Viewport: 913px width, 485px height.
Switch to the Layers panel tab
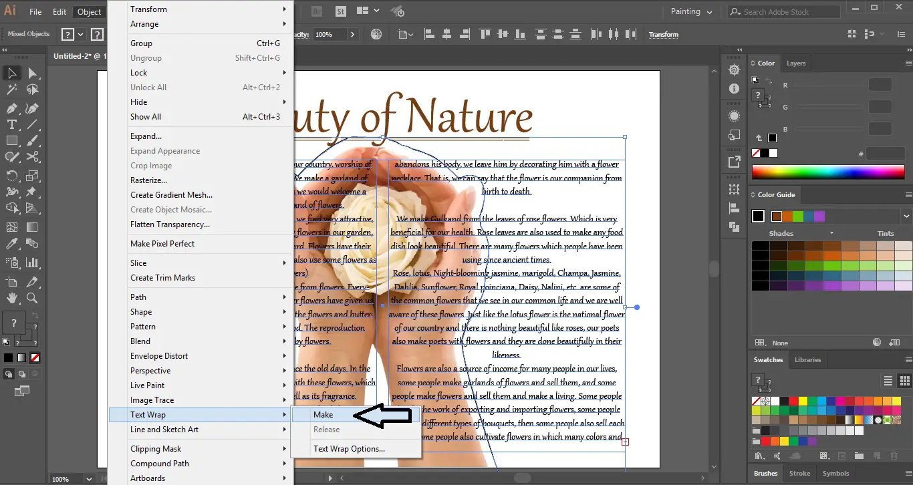(795, 63)
